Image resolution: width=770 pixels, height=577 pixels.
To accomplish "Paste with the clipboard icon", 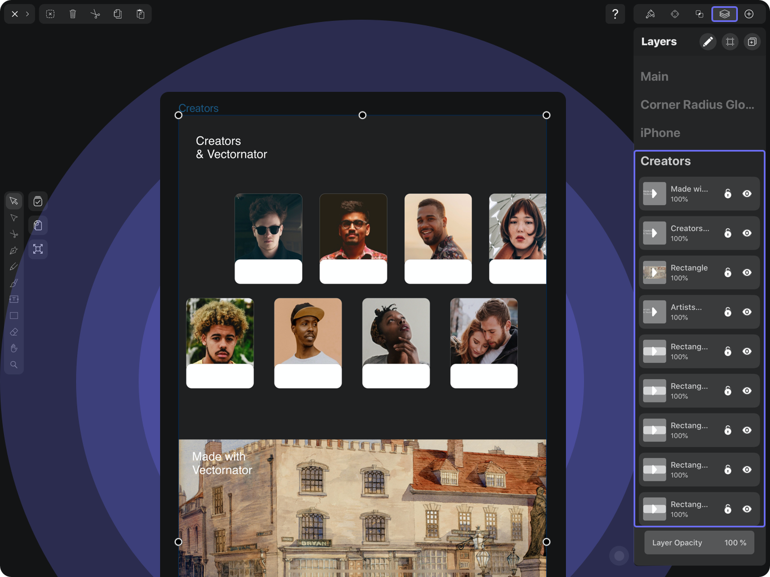I will [x=140, y=14].
